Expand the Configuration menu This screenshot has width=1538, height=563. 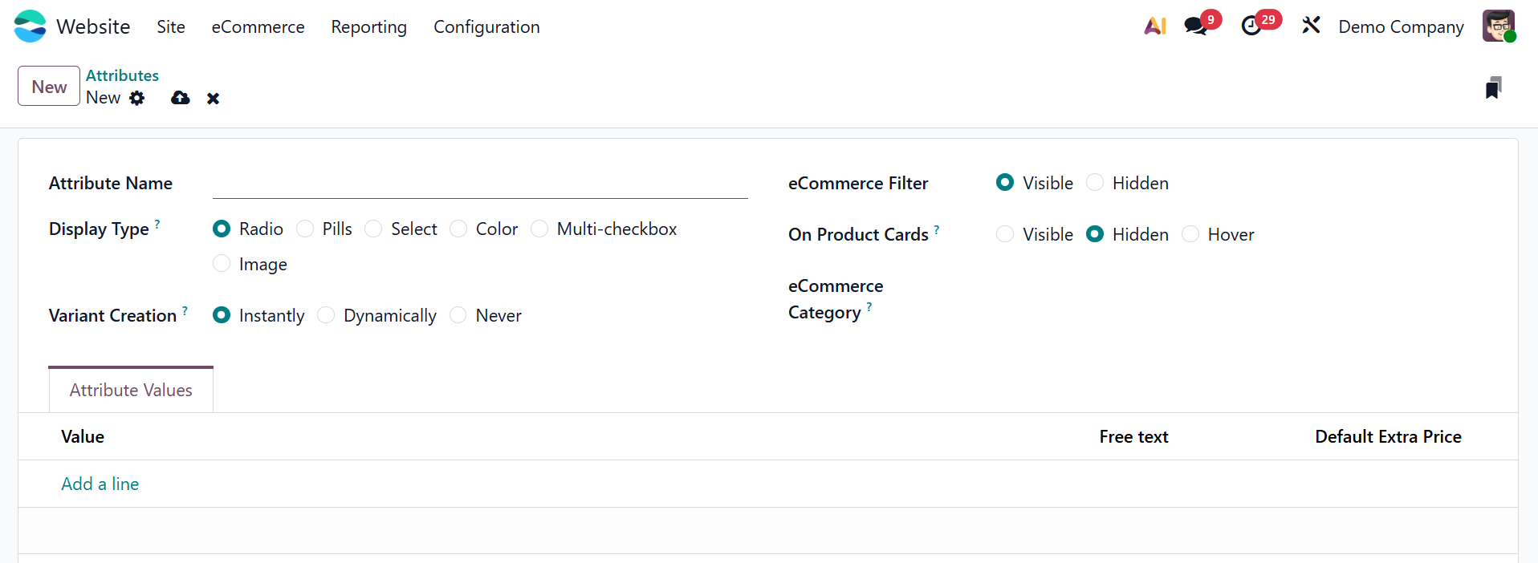click(x=486, y=27)
